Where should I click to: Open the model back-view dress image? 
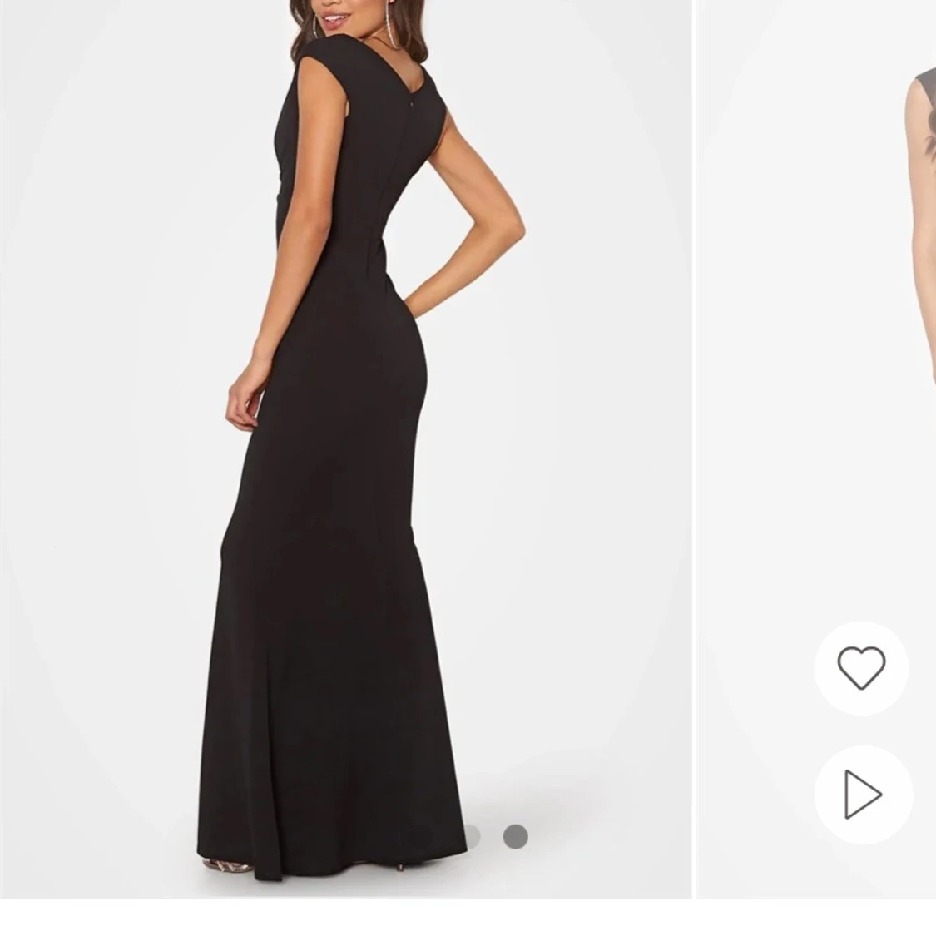point(345,448)
